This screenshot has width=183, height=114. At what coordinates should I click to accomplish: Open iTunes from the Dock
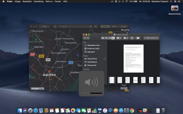point(105,111)
